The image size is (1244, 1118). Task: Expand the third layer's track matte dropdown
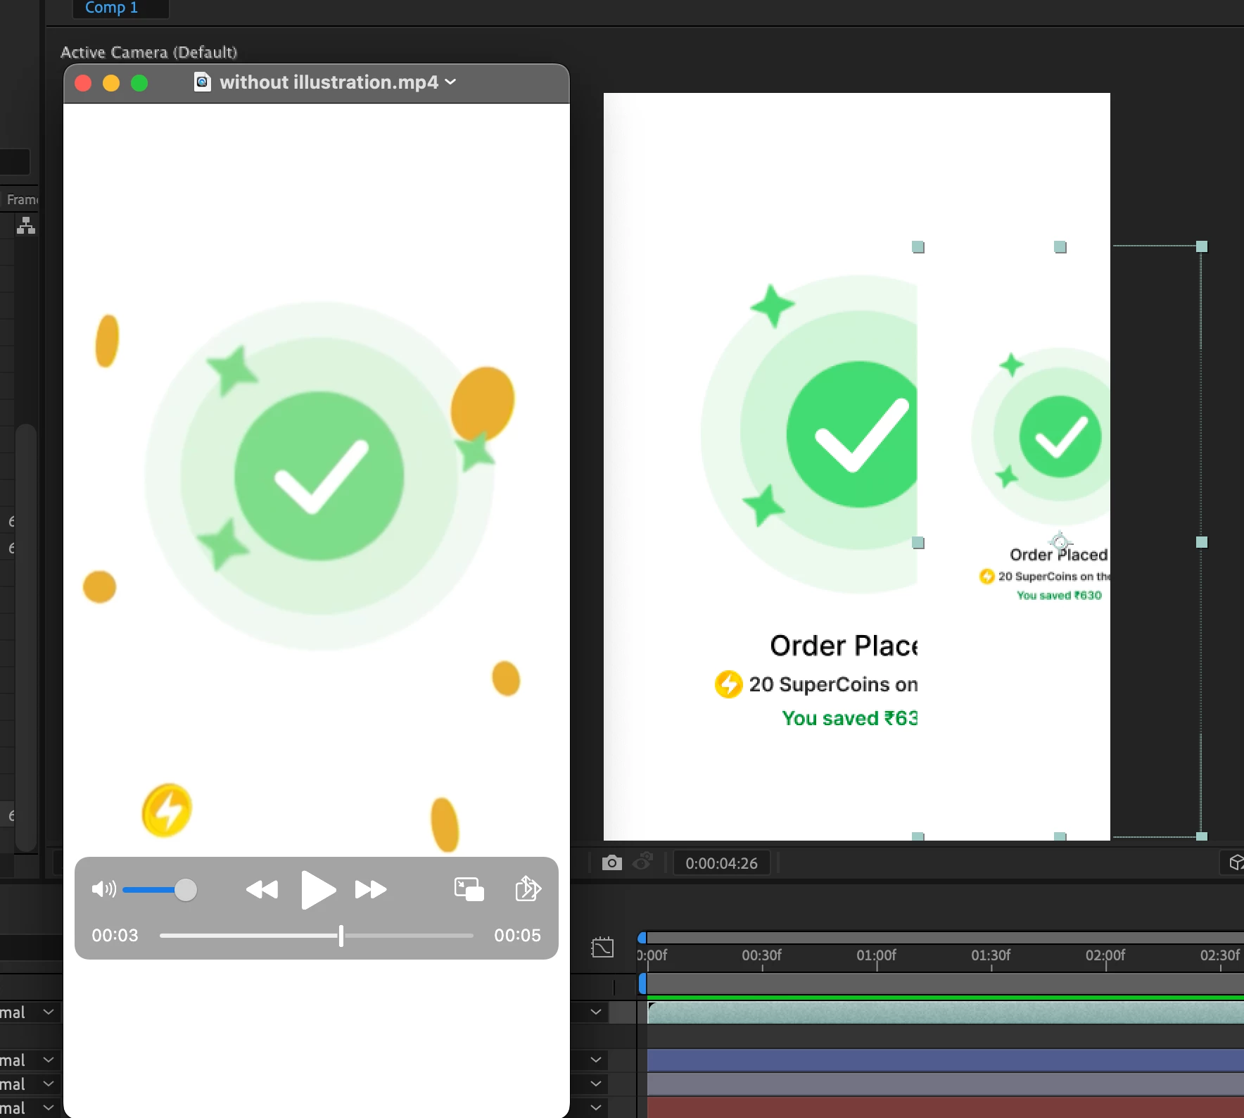click(x=596, y=1084)
